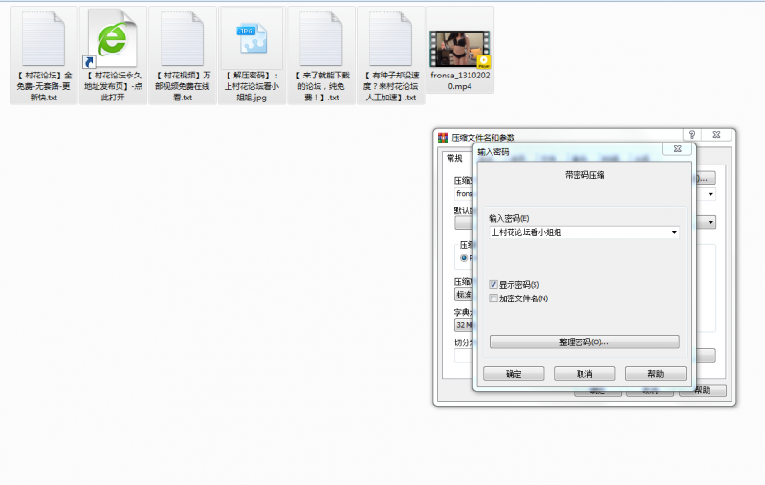Close the 输入密码 dialog with the X
The height and width of the screenshot is (485, 765).
pos(677,149)
